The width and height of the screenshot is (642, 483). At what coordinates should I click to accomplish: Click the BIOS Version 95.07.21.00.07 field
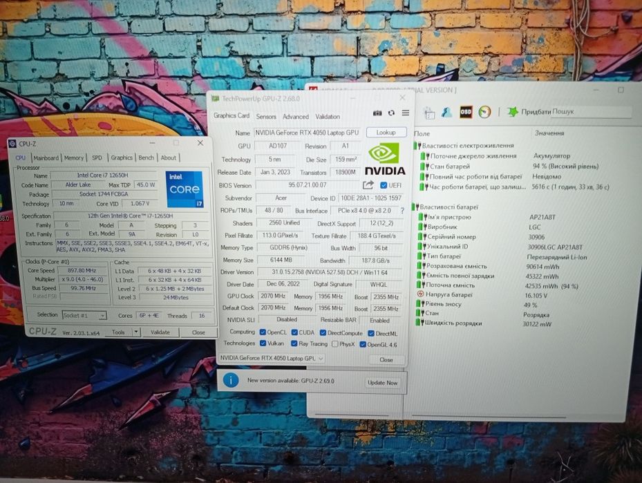(308, 185)
